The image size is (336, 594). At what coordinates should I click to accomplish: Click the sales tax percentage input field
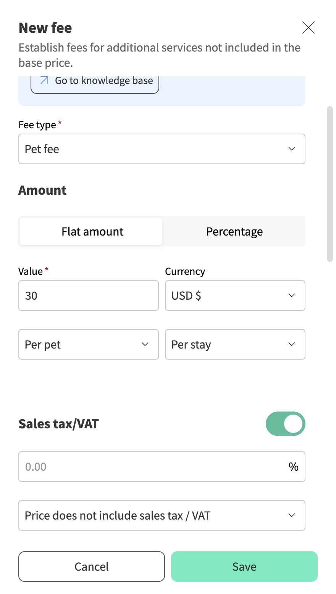(153, 466)
